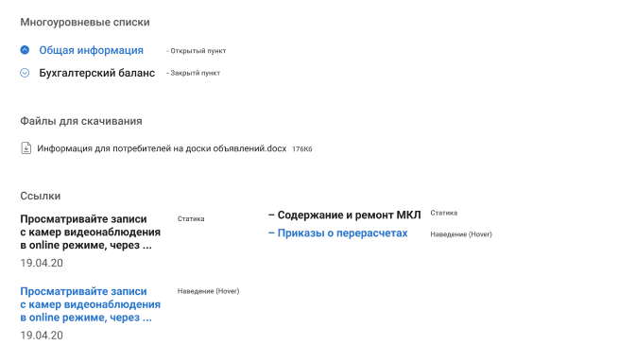Click the 19.04.20 date under the black headline

coord(42,263)
